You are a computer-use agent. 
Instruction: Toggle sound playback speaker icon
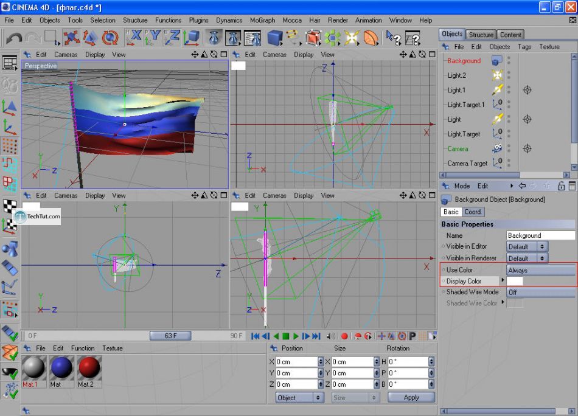331,336
